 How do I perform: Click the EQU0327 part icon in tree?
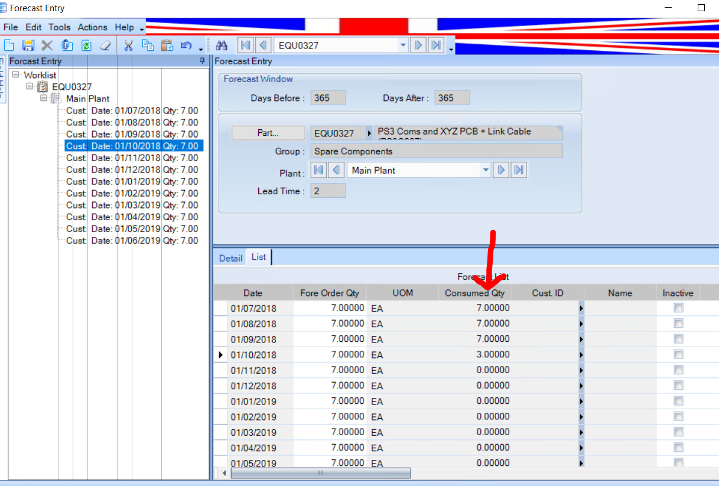click(43, 87)
